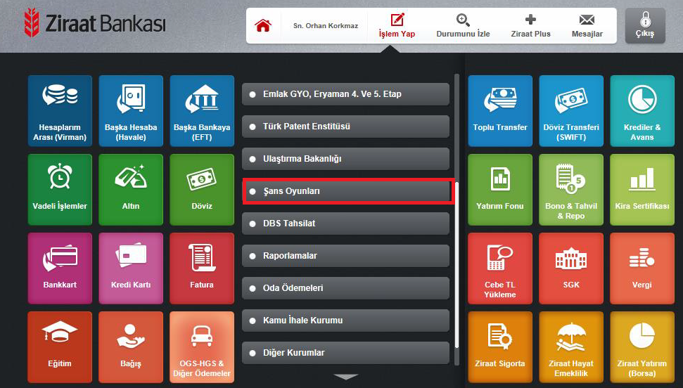Open the Yatırım Fonu tile
Viewport: 683px width, 388px height.
click(x=500, y=190)
